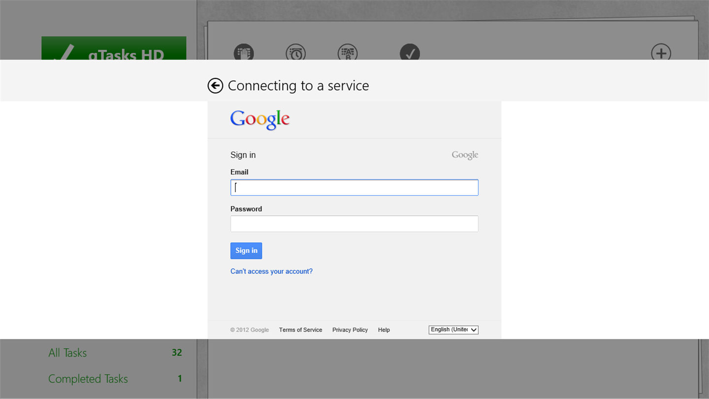Click the small gray Google logo
709x399 pixels.
tap(465, 155)
